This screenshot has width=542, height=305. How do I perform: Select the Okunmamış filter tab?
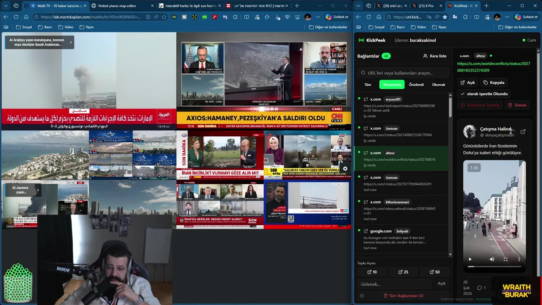(392, 85)
